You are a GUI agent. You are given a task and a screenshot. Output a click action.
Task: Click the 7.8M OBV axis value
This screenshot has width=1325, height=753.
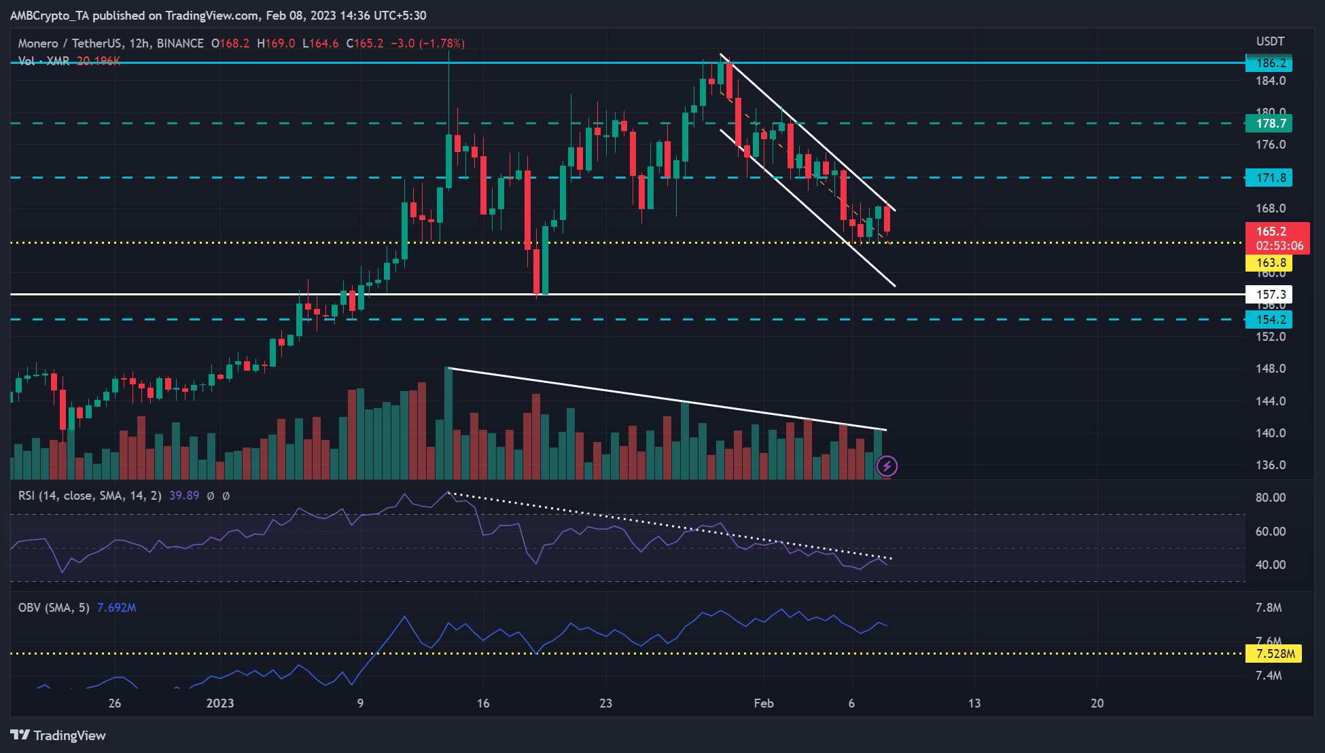tap(1269, 608)
